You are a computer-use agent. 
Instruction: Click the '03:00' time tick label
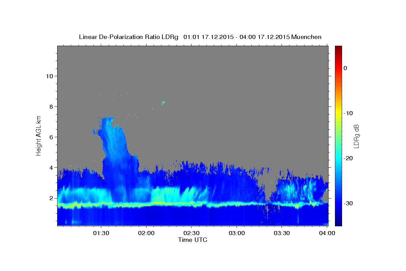(x=236, y=233)
